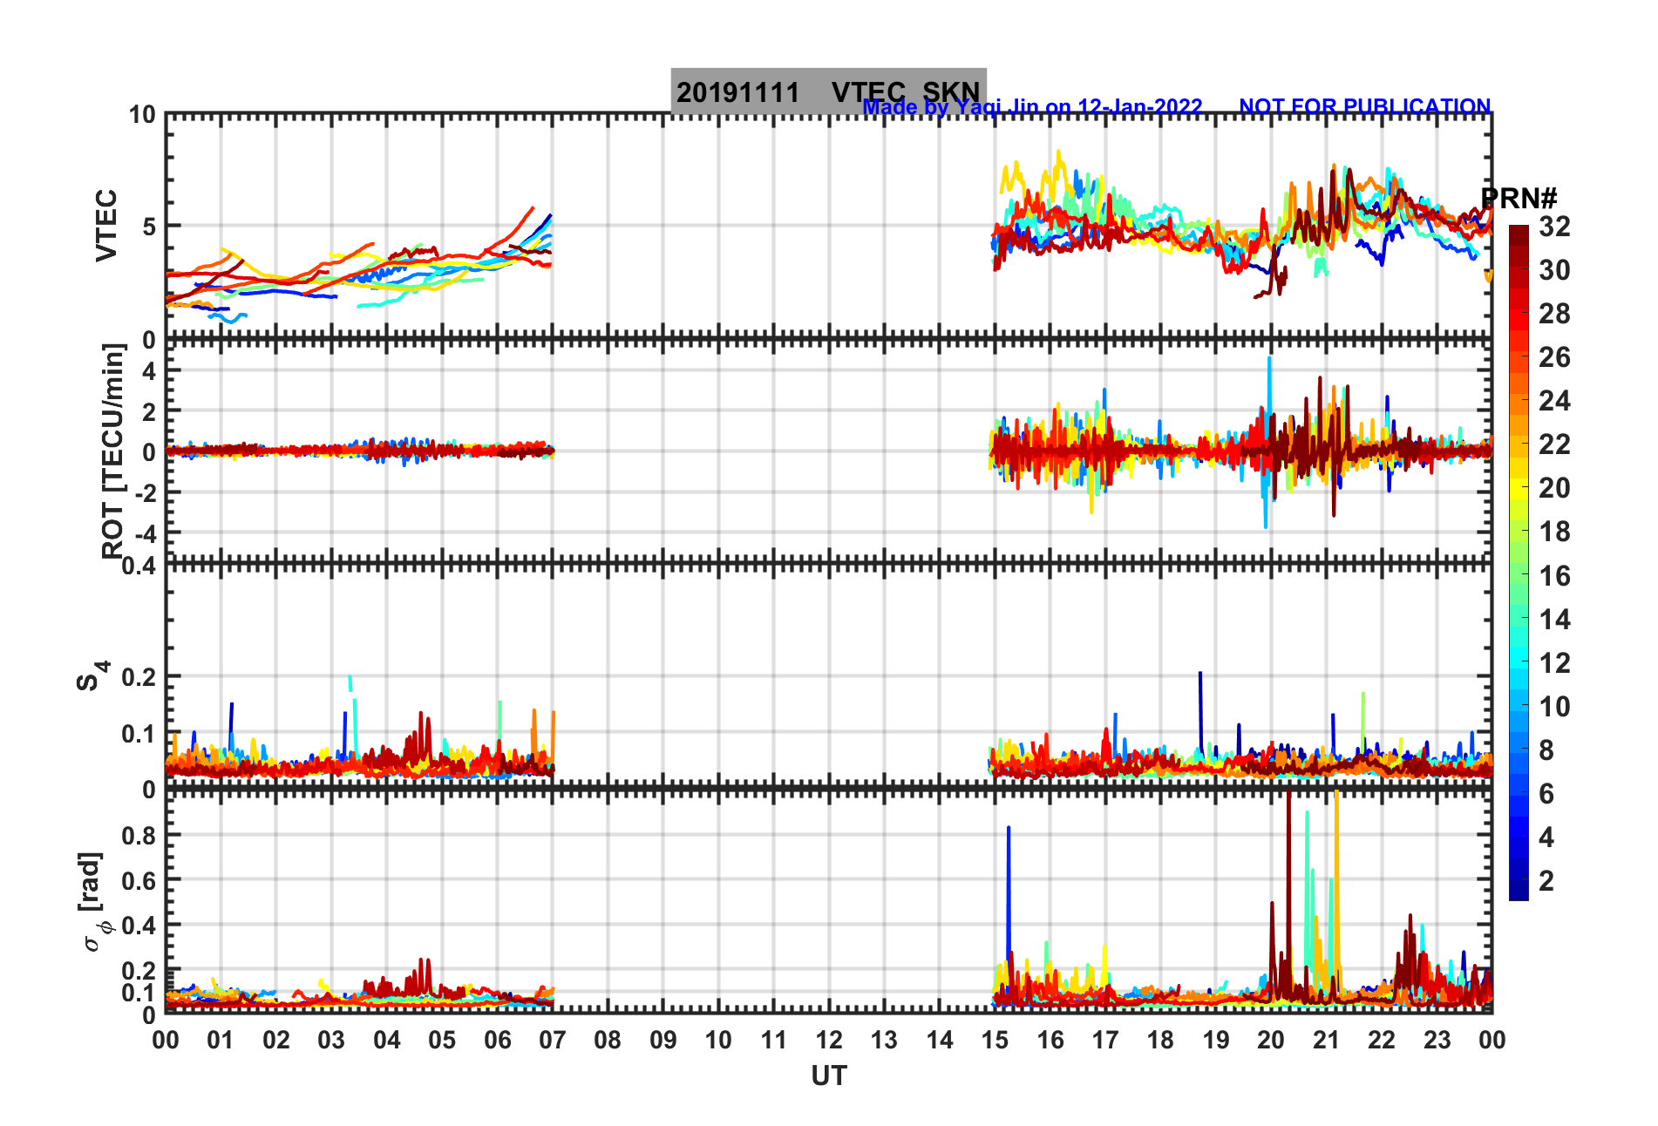Click the "5" tick on the VTEC axis
Image resolution: width=1658 pixels, height=1126 pixels.
pyautogui.click(x=150, y=227)
